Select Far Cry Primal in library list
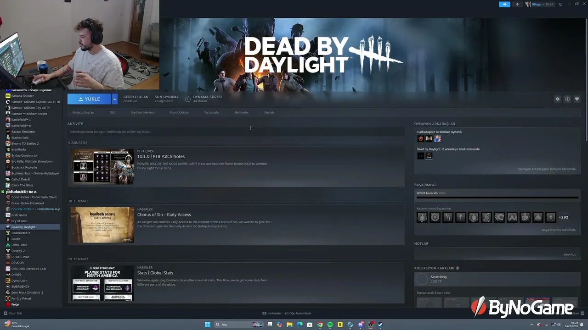 point(21,298)
